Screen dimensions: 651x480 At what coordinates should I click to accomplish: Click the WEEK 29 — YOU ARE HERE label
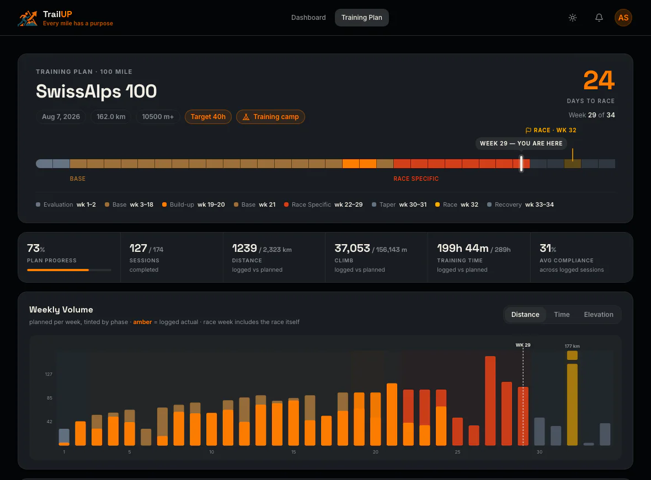[x=521, y=143]
